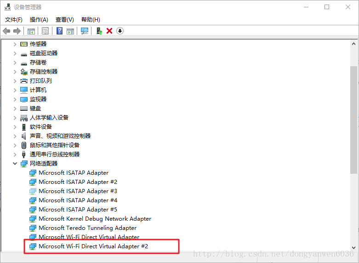
Task: Collapse the 网络适配器 category
Action: point(15,164)
